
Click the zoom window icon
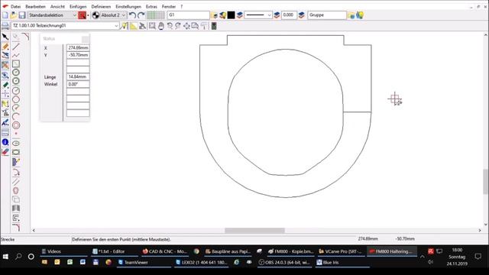pyautogui.click(x=152, y=26)
